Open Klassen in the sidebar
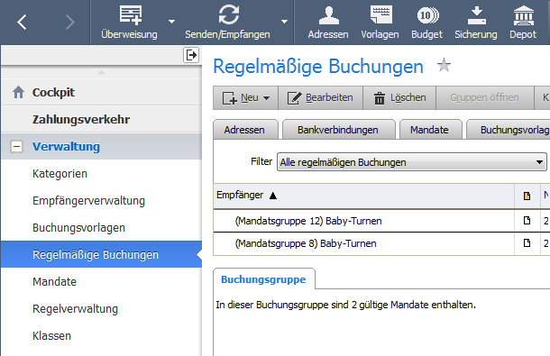 pyautogui.click(x=101, y=335)
